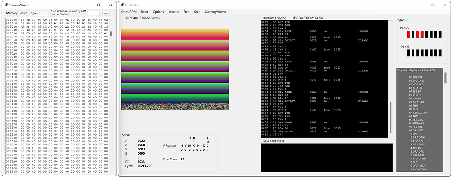Toggle the fourth Port A bit indicator
452x178 pixels.
[422, 34]
